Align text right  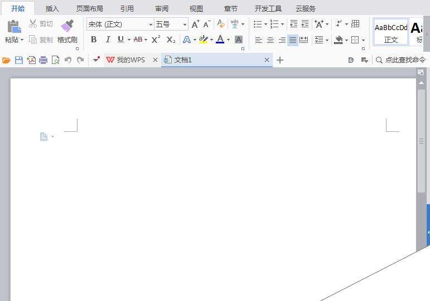point(282,40)
